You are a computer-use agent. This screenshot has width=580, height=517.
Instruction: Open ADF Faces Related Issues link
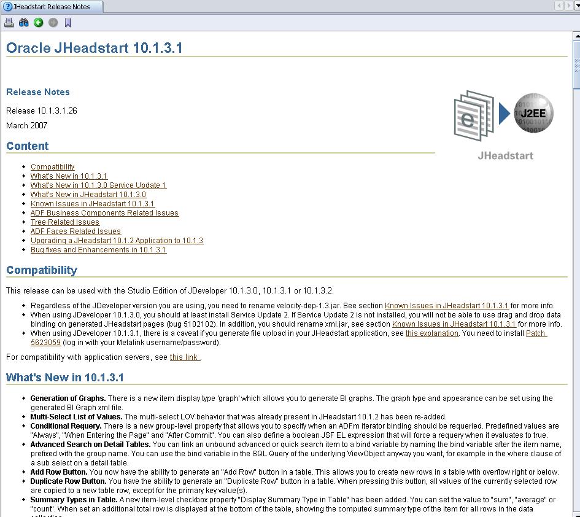tap(75, 231)
